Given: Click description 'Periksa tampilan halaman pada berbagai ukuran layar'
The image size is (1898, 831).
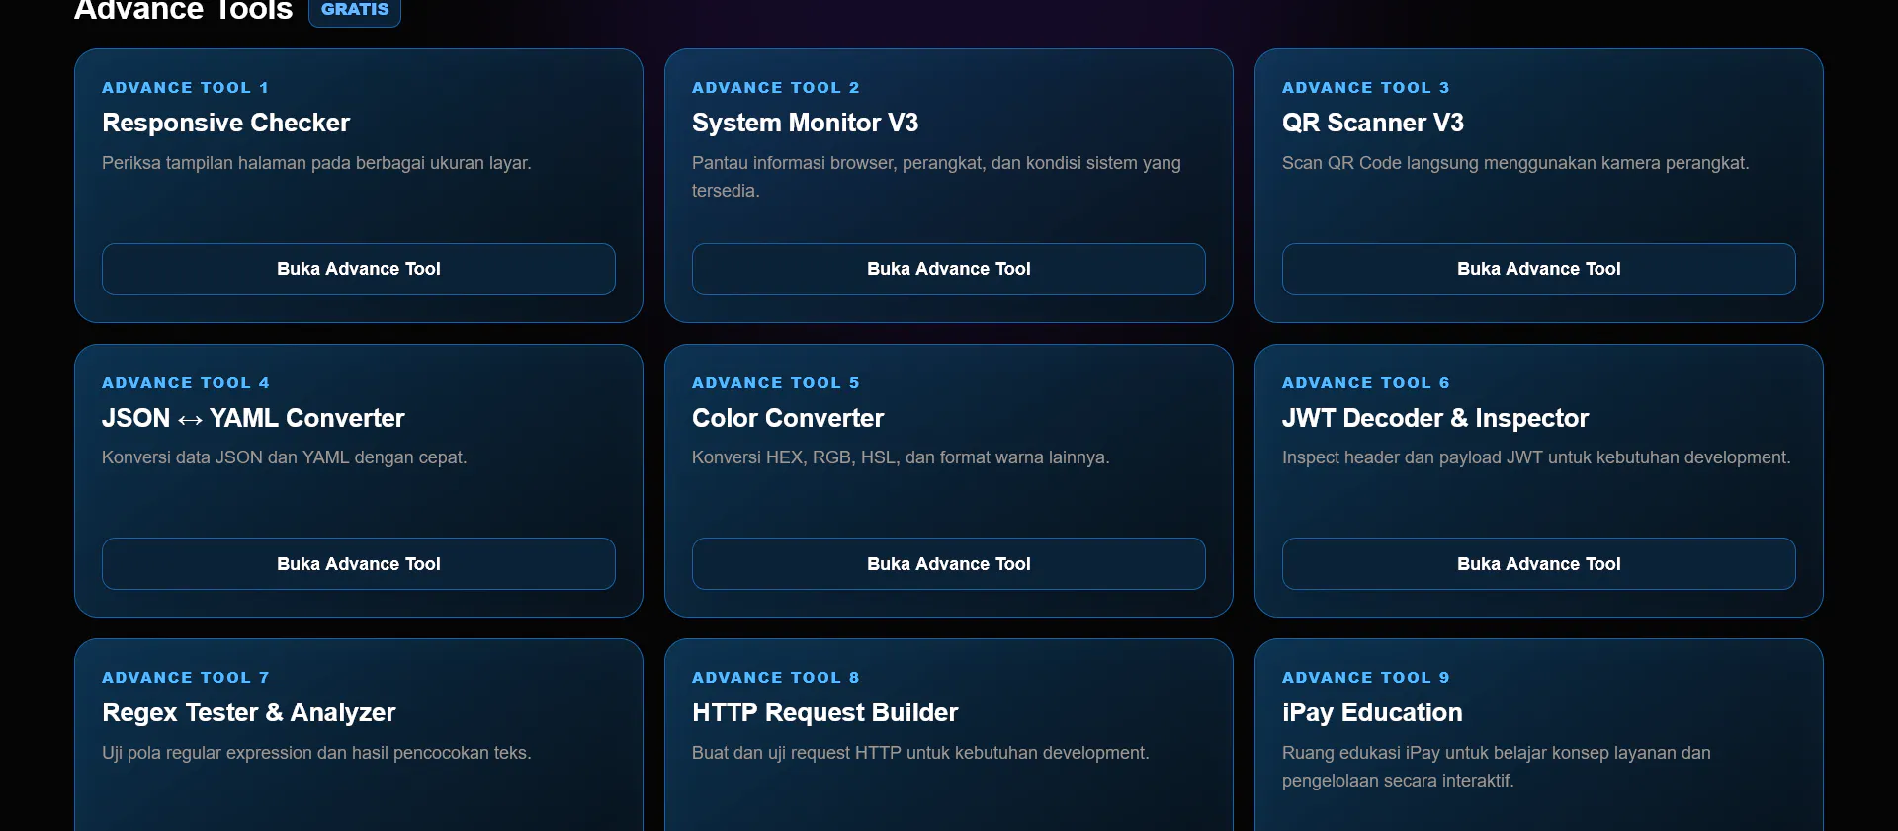Looking at the screenshot, I should (x=316, y=163).
